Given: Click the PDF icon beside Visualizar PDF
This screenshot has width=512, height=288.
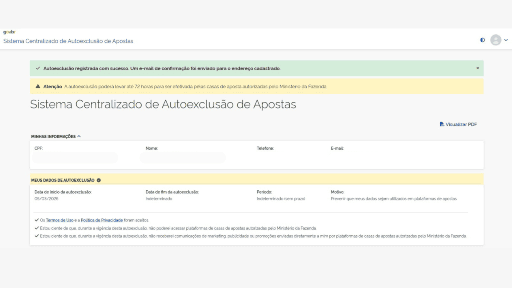Looking at the screenshot, I should pos(442,124).
